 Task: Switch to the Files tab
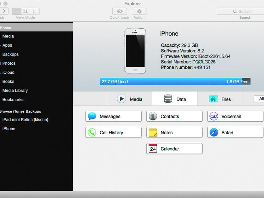pyautogui.click(x=220, y=99)
